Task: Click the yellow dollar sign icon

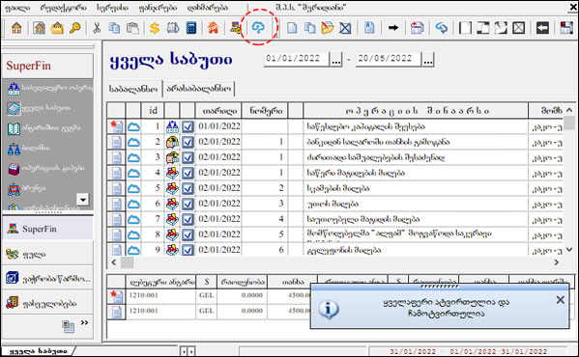Action: (155, 28)
